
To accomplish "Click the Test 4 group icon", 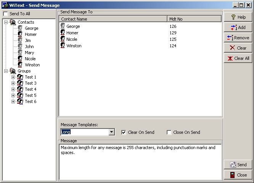I will (20, 89).
